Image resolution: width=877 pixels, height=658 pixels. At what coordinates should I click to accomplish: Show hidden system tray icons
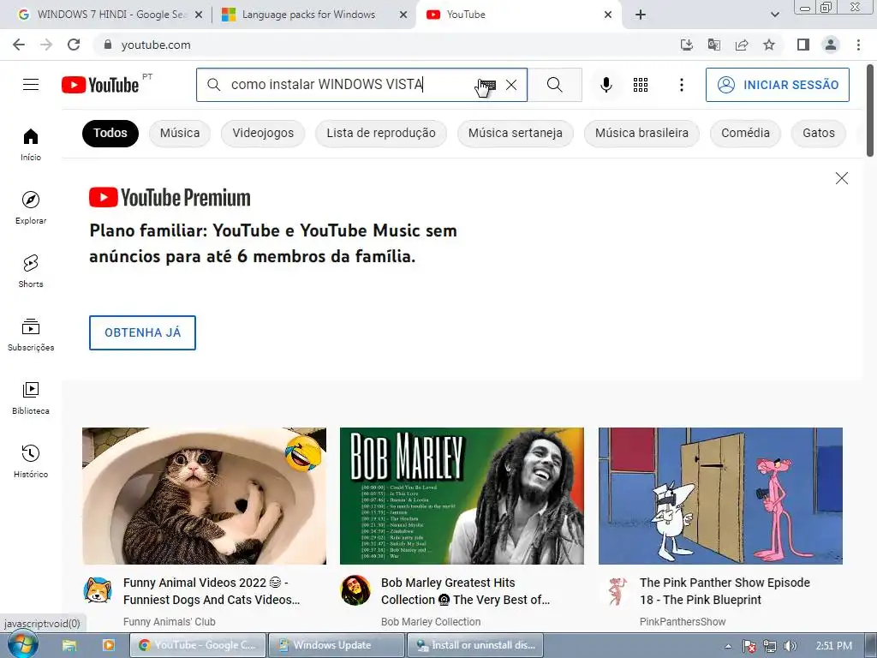(x=728, y=646)
